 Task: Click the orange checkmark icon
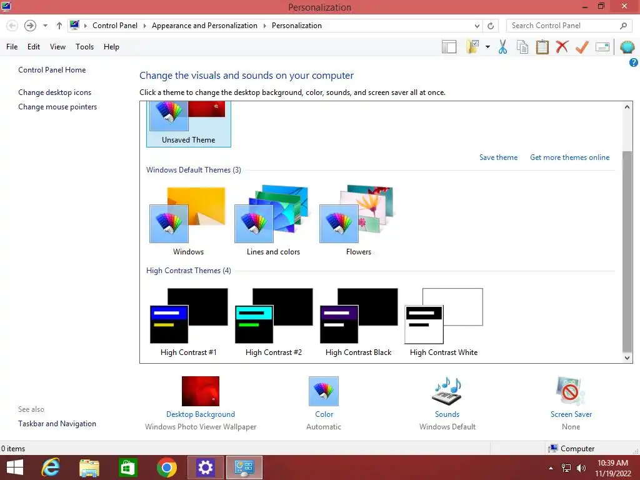(582, 47)
